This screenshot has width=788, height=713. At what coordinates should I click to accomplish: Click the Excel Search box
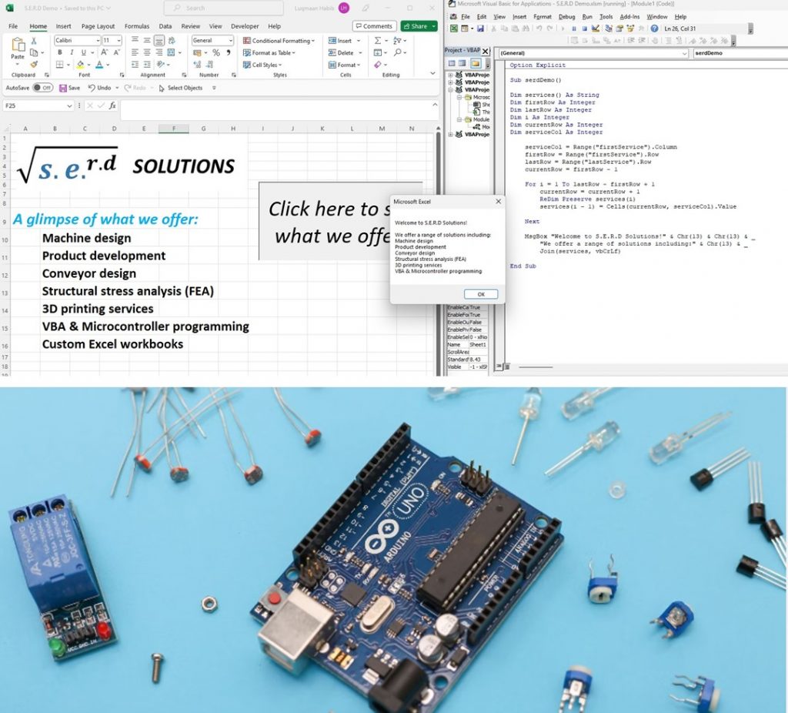pos(224,8)
